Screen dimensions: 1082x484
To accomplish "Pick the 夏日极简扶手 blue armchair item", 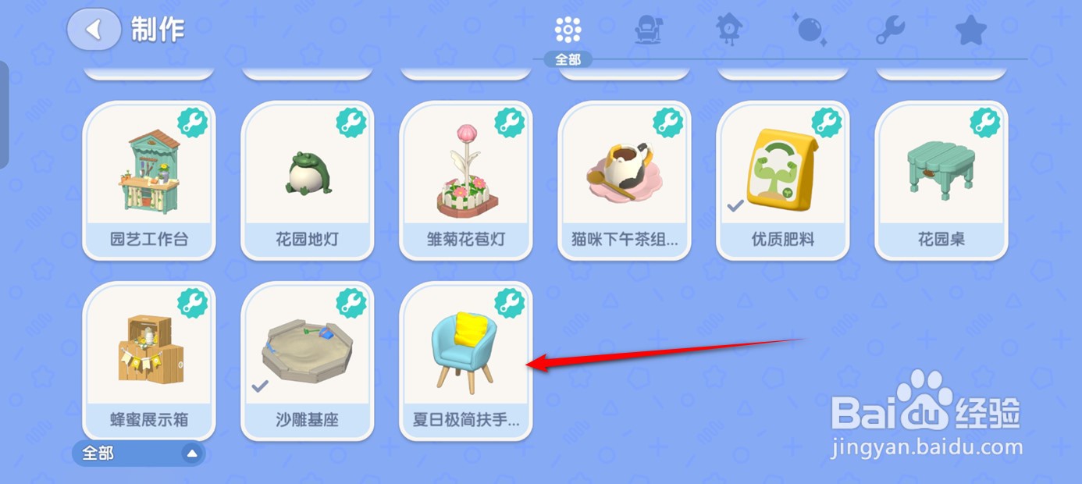I will click(466, 361).
